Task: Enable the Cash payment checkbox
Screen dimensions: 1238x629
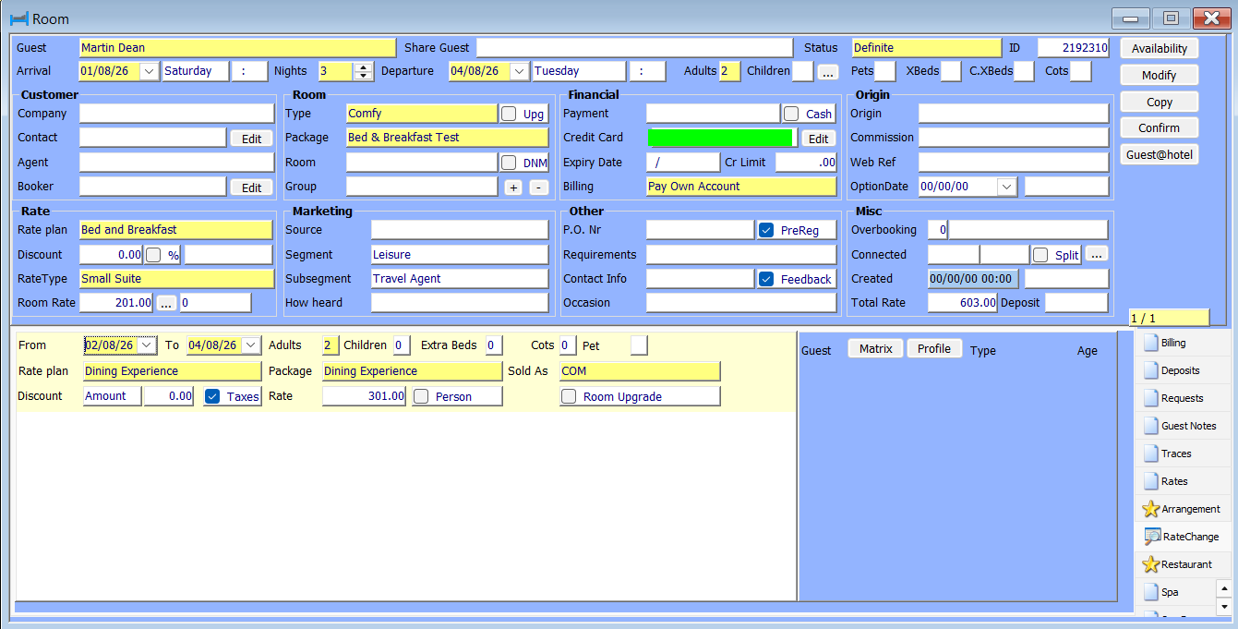Action: pyautogui.click(x=791, y=114)
